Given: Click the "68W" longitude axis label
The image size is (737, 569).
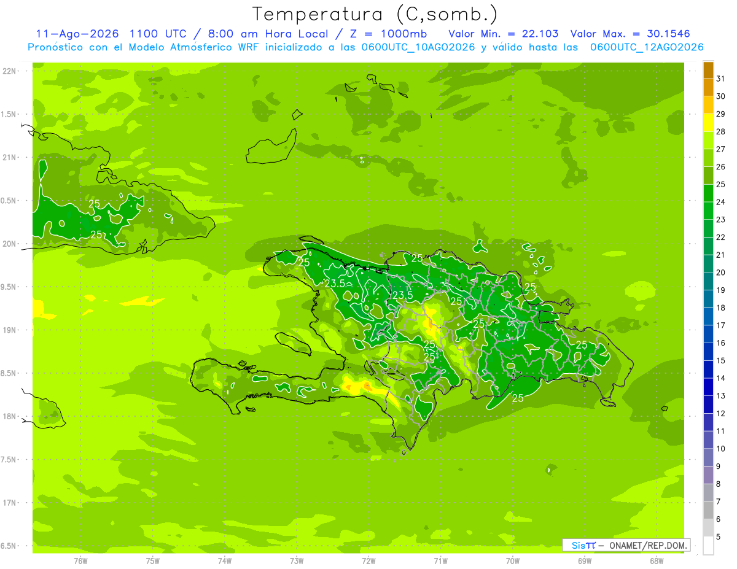Looking at the screenshot, I should pos(657,561).
